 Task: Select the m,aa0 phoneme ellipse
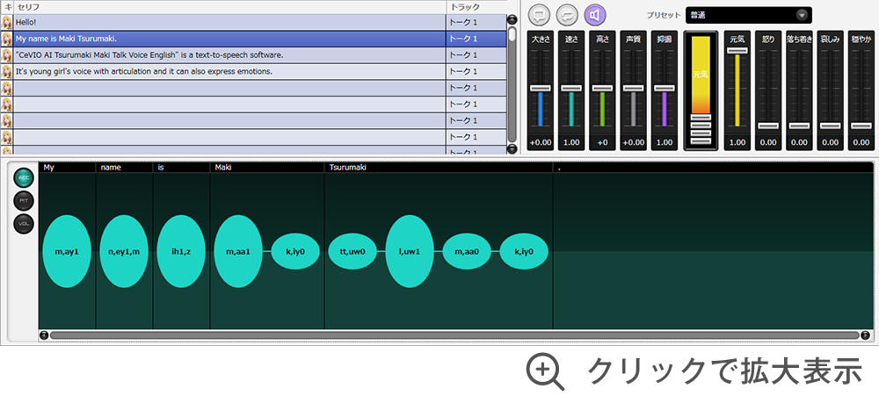coord(467,251)
